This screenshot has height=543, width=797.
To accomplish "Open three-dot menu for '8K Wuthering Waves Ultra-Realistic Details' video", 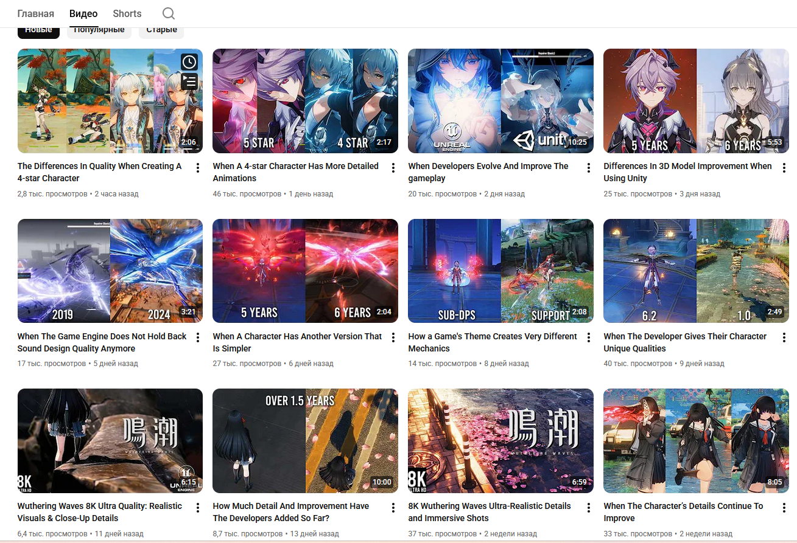I will tap(589, 508).
